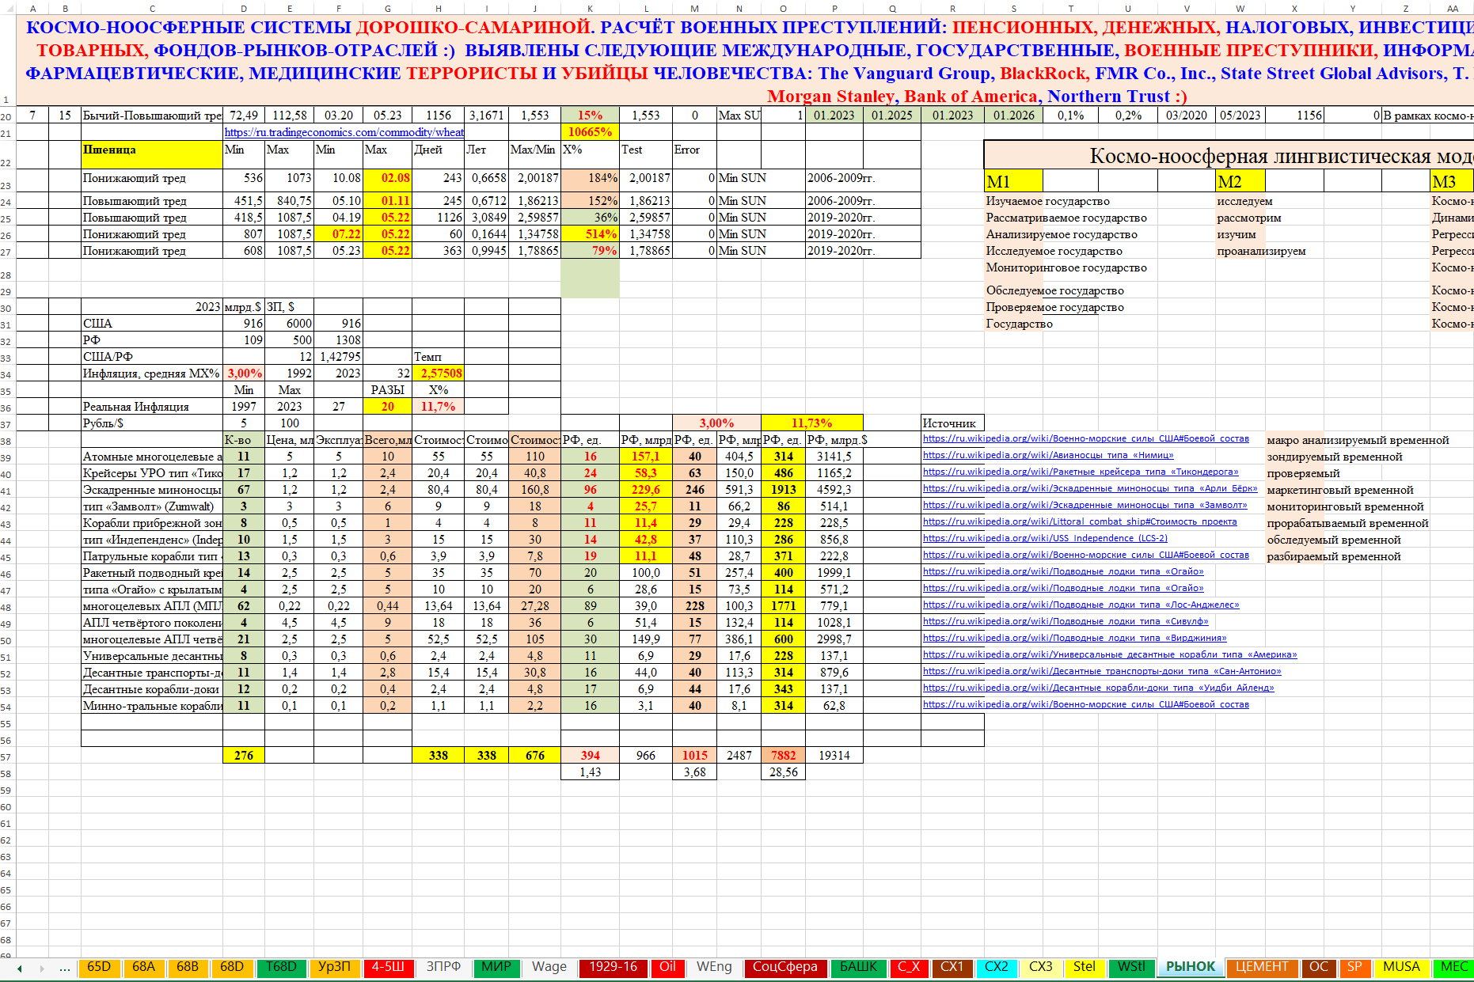Click the previous sheet scroll arrow
Screen dimensions: 1474x982
20,968
